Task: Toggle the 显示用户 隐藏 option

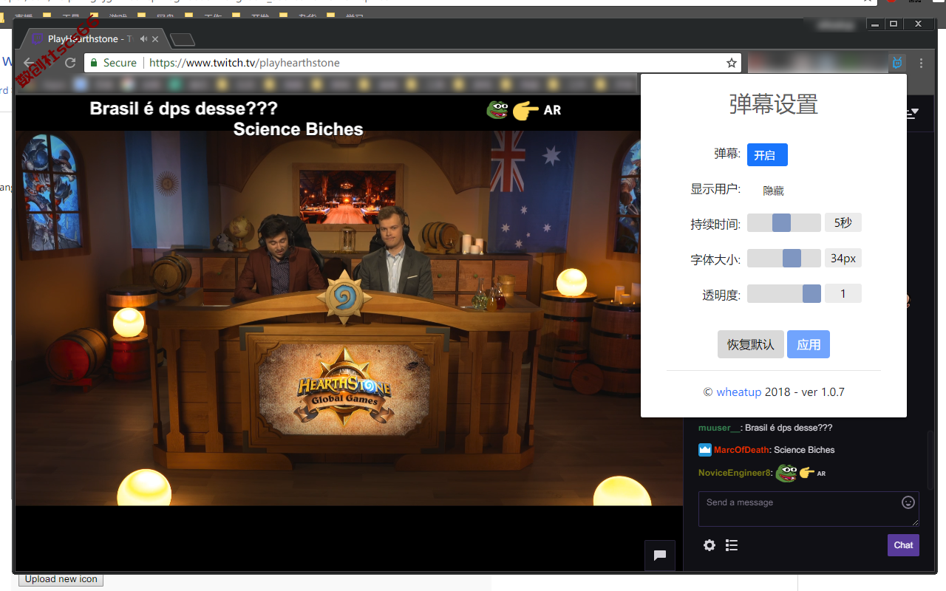Action: 773,191
